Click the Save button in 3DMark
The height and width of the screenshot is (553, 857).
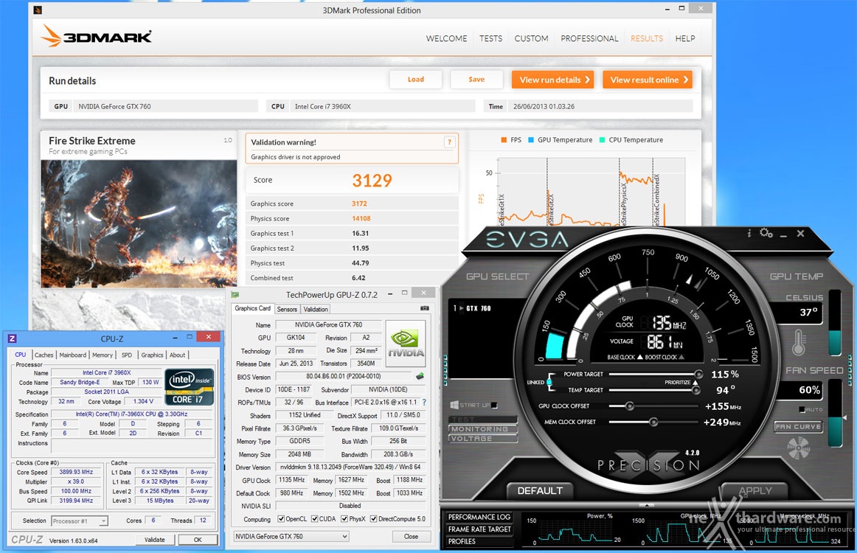pos(476,80)
